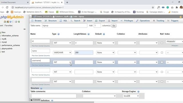Viewport: 183px width, 103px height.
Task: Open the Console button at bottom
Action: pyautogui.click(x=35, y=100)
